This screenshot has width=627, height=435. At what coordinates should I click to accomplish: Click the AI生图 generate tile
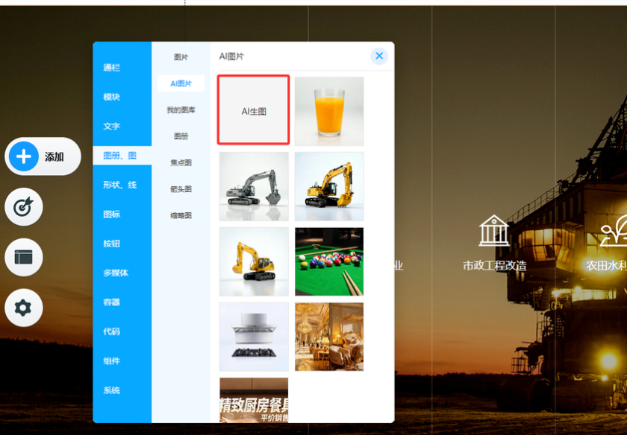click(x=254, y=109)
